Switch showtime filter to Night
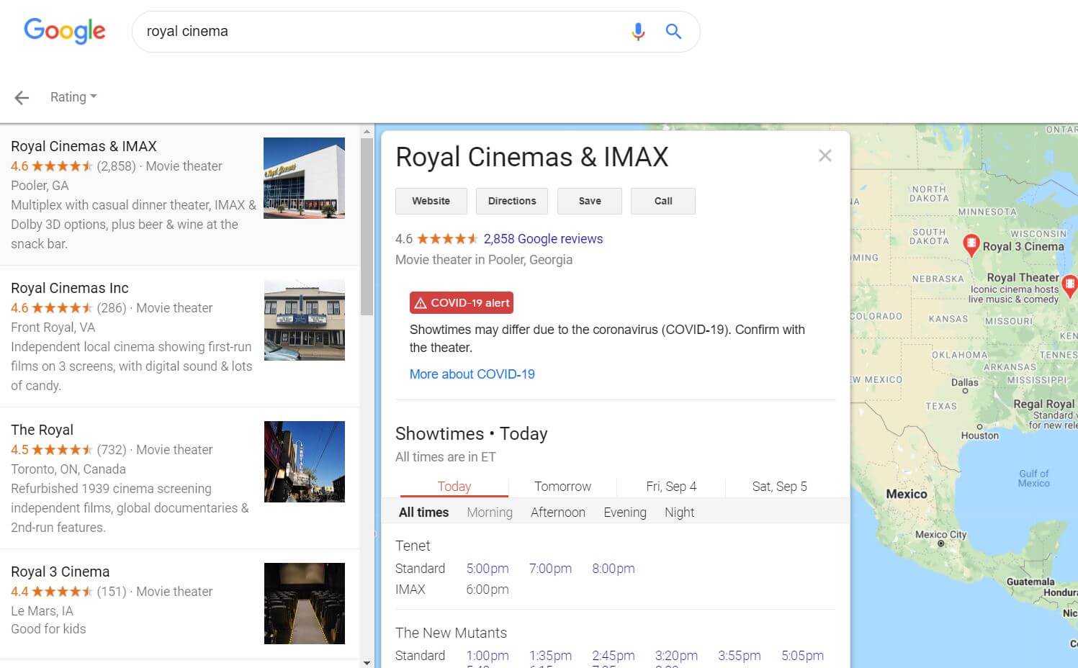 [679, 512]
